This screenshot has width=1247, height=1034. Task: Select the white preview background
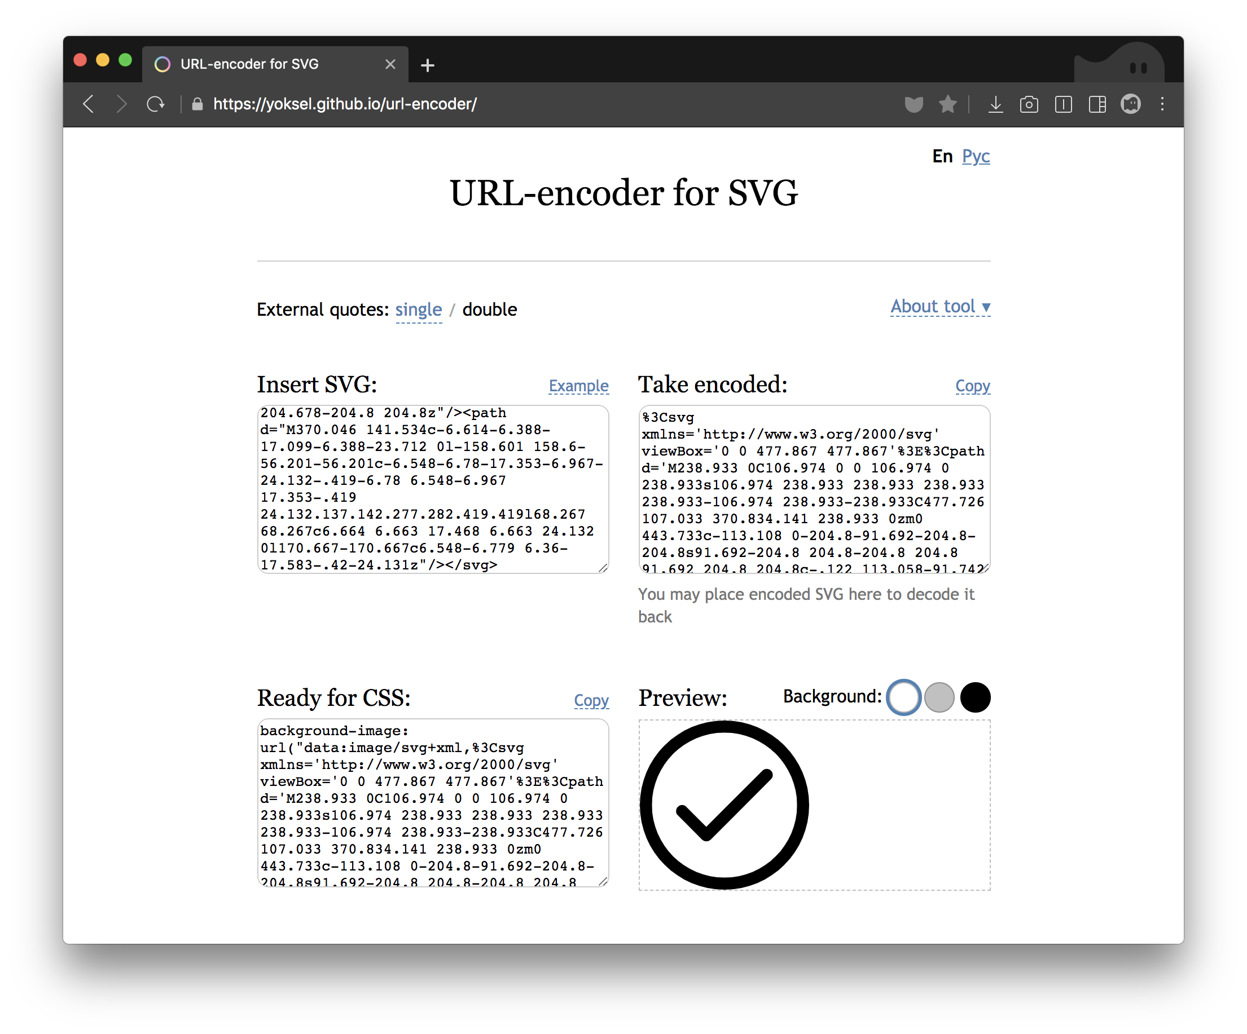903,697
